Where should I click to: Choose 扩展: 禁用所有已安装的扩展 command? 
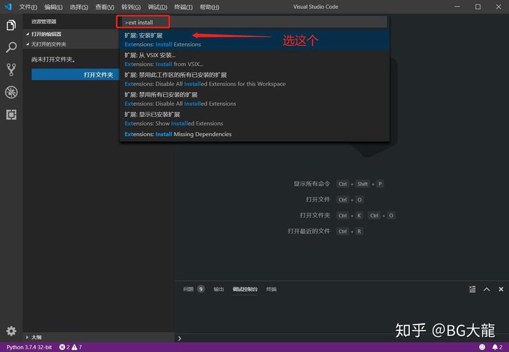pyautogui.click(x=254, y=99)
